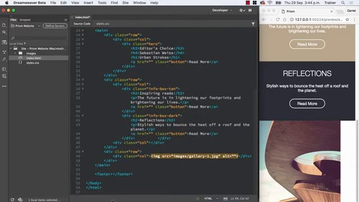
Task: Open the feedback speech bubble icon
Action: [x=250, y=10]
